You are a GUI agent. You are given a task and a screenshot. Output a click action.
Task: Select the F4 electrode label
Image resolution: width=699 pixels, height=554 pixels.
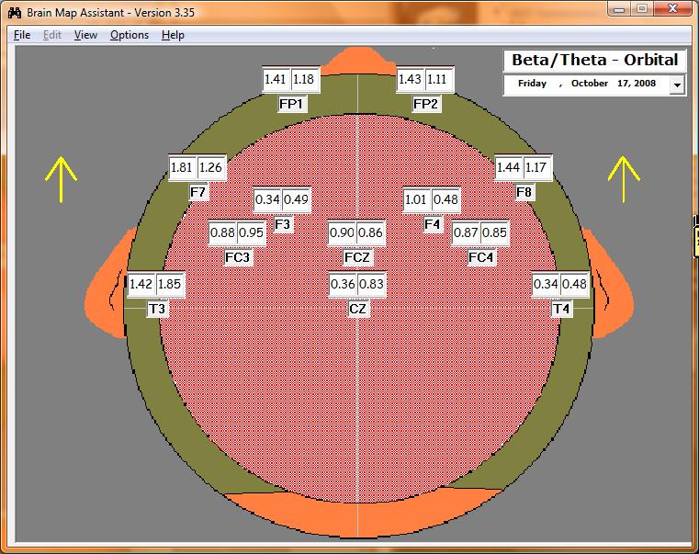[433, 224]
